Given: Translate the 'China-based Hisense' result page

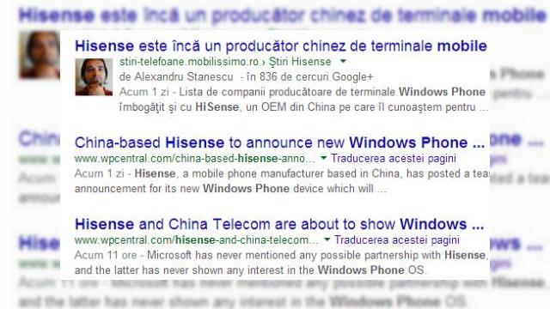Looking at the screenshot, I should 394,158.
